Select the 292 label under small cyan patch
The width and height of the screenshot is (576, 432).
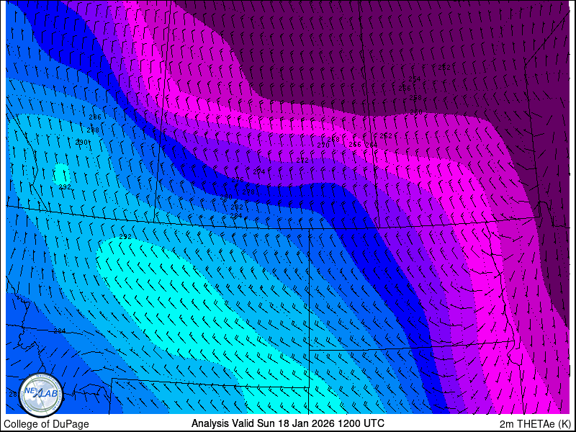click(x=65, y=187)
